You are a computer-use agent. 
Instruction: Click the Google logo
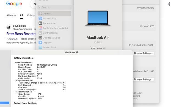(14, 4)
